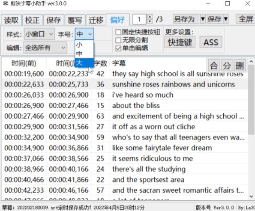Screen dimensions: 255x211
Task: Click start time 00:00:40,466
Action: [24, 180]
